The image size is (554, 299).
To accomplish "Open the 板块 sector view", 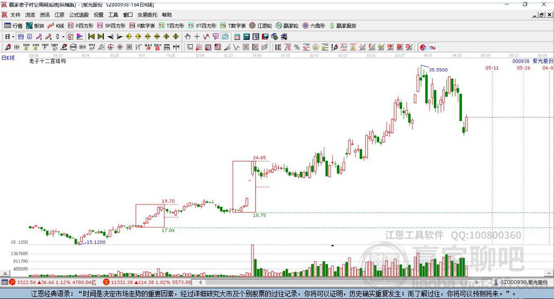I will pos(35,26).
